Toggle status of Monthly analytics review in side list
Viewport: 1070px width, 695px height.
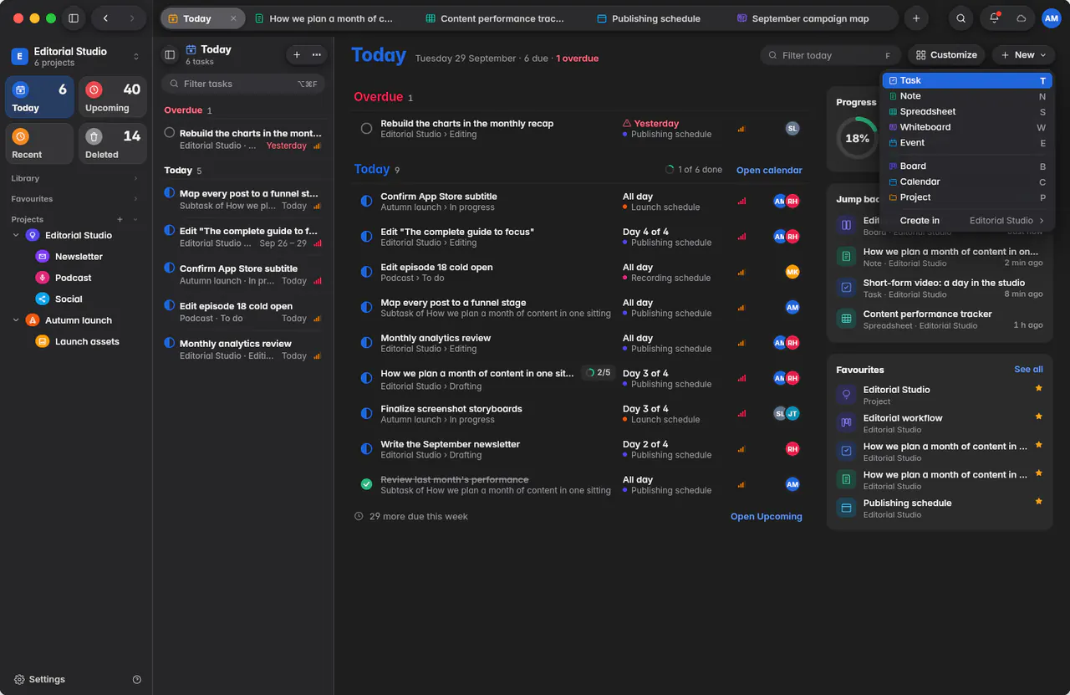tap(170, 343)
